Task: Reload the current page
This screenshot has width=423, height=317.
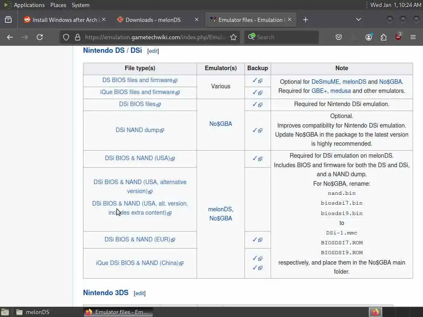Action: 40,37
